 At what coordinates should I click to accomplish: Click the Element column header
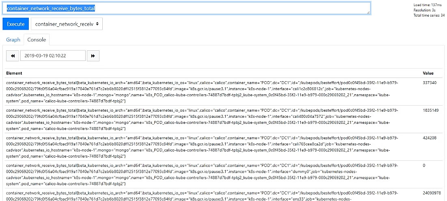[x=14, y=73]
